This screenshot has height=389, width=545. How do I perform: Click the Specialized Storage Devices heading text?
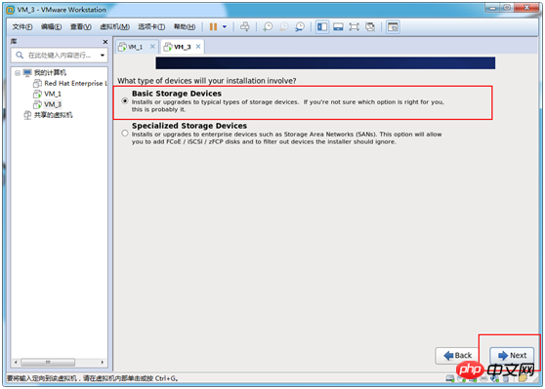(189, 126)
